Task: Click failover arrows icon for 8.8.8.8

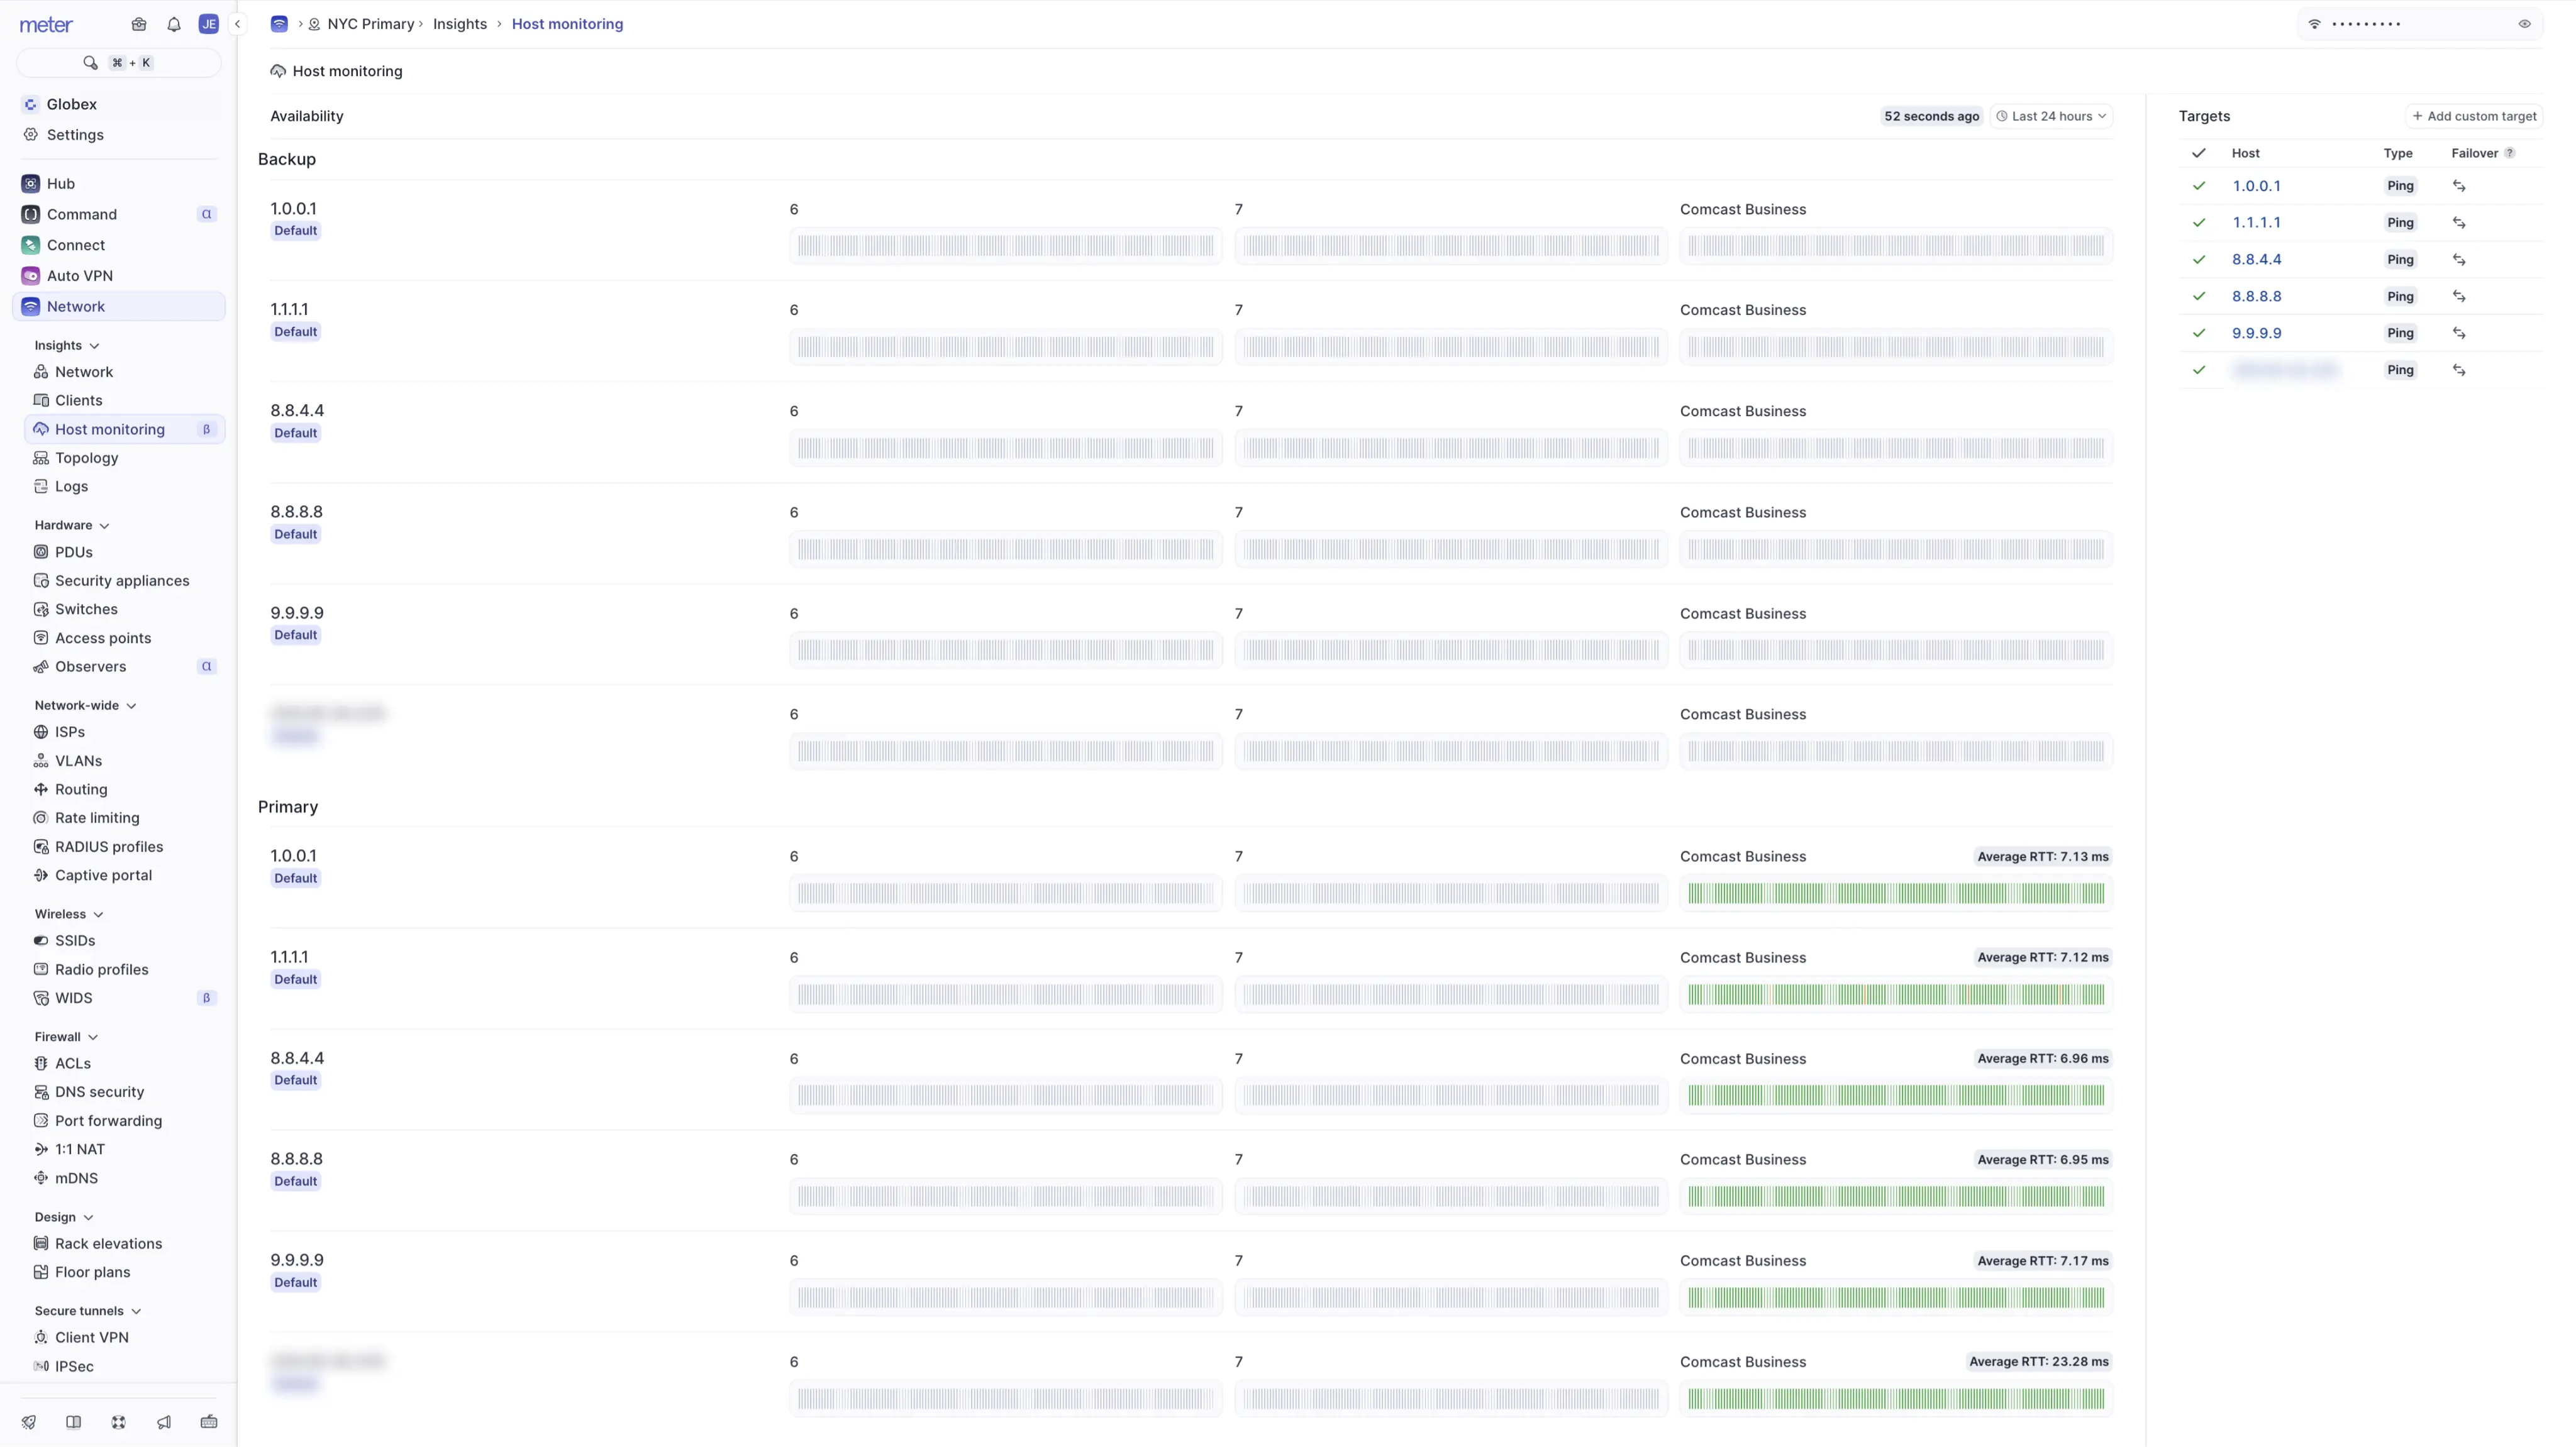Action: tap(2459, 297)
